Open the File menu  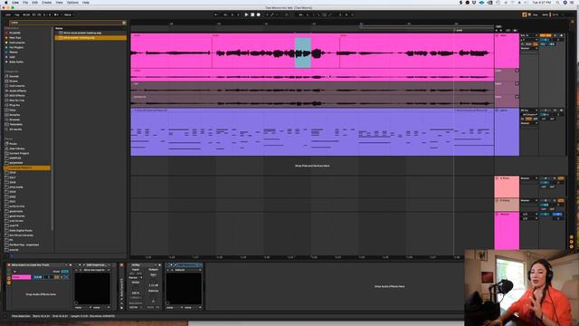click(x=25, y=3)
